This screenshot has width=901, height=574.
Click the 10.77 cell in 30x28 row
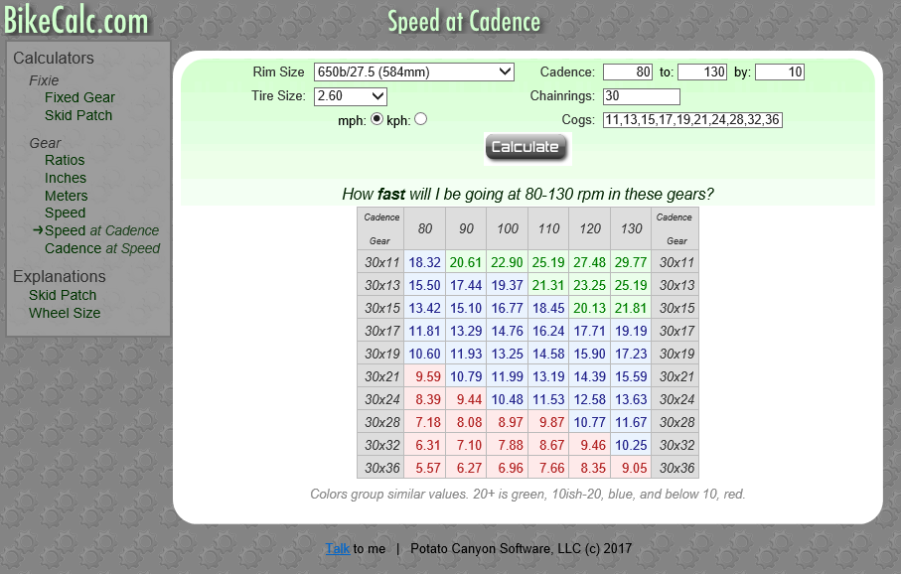coord(589,422)
